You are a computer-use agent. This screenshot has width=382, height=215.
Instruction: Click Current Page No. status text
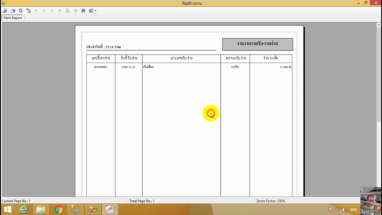[16, 201]
